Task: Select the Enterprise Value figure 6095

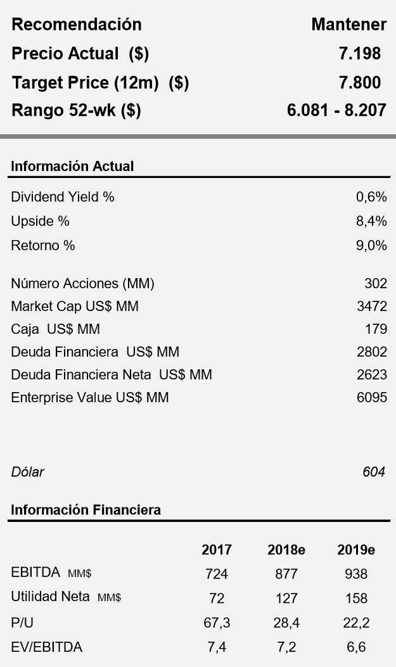Action: point(372,398)
